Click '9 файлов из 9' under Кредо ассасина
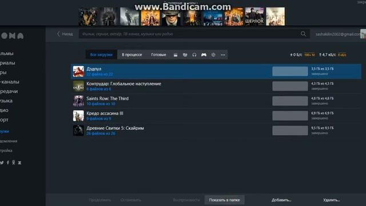The height and width of the screenshot is (206, 366). [x=99, y=118]
